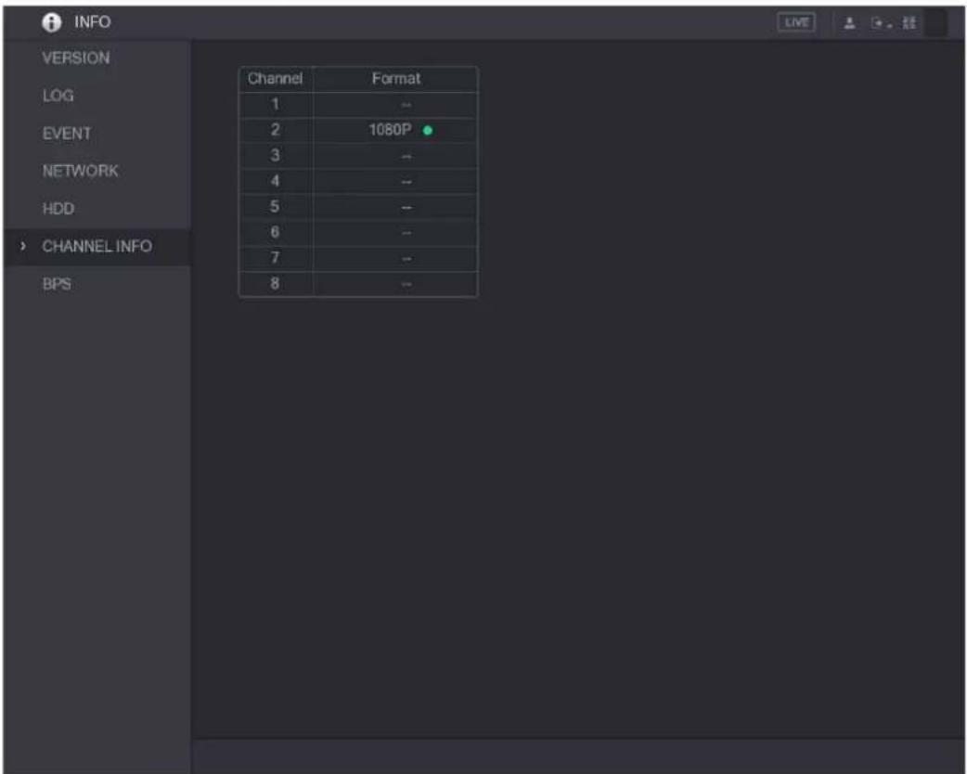The height and width of the screenshot is (774, 967).
Task: Open the QR code grid icon
Action: point(909,23)
